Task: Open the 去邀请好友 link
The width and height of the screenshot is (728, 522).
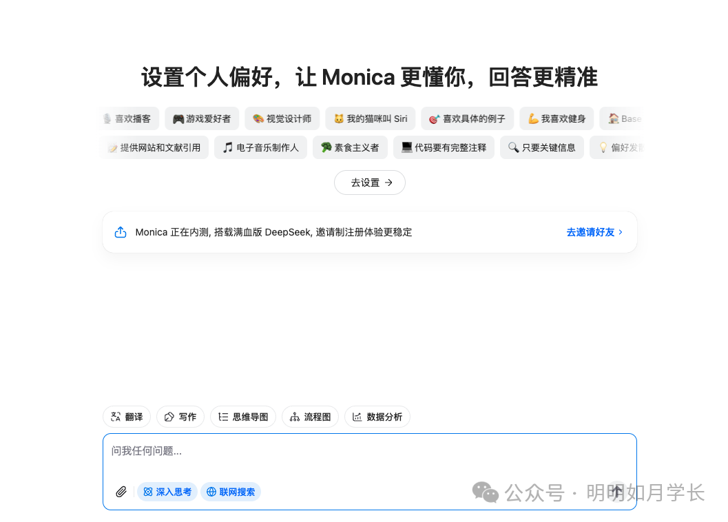Action: click(594, 232)
